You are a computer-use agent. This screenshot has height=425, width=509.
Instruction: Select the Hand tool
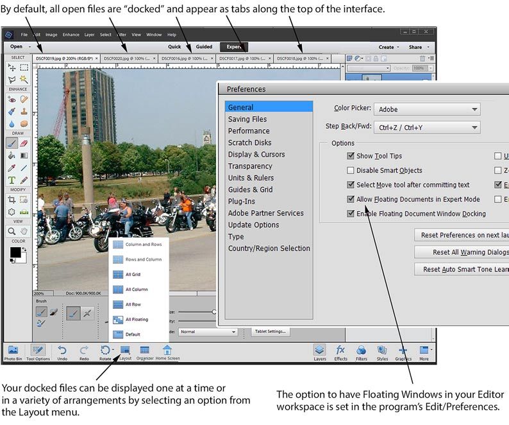tap(24, 231)
